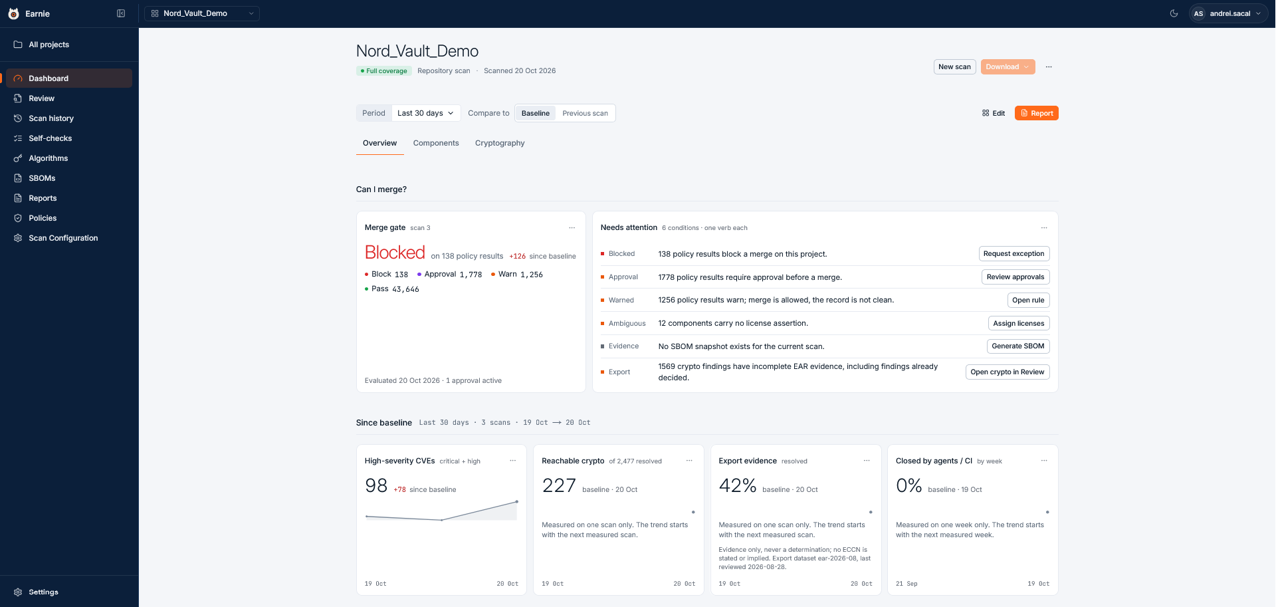Screen dimensions: 1276x607
Task: Click the Edit dashboard button
Action: (x=994, y=113)
